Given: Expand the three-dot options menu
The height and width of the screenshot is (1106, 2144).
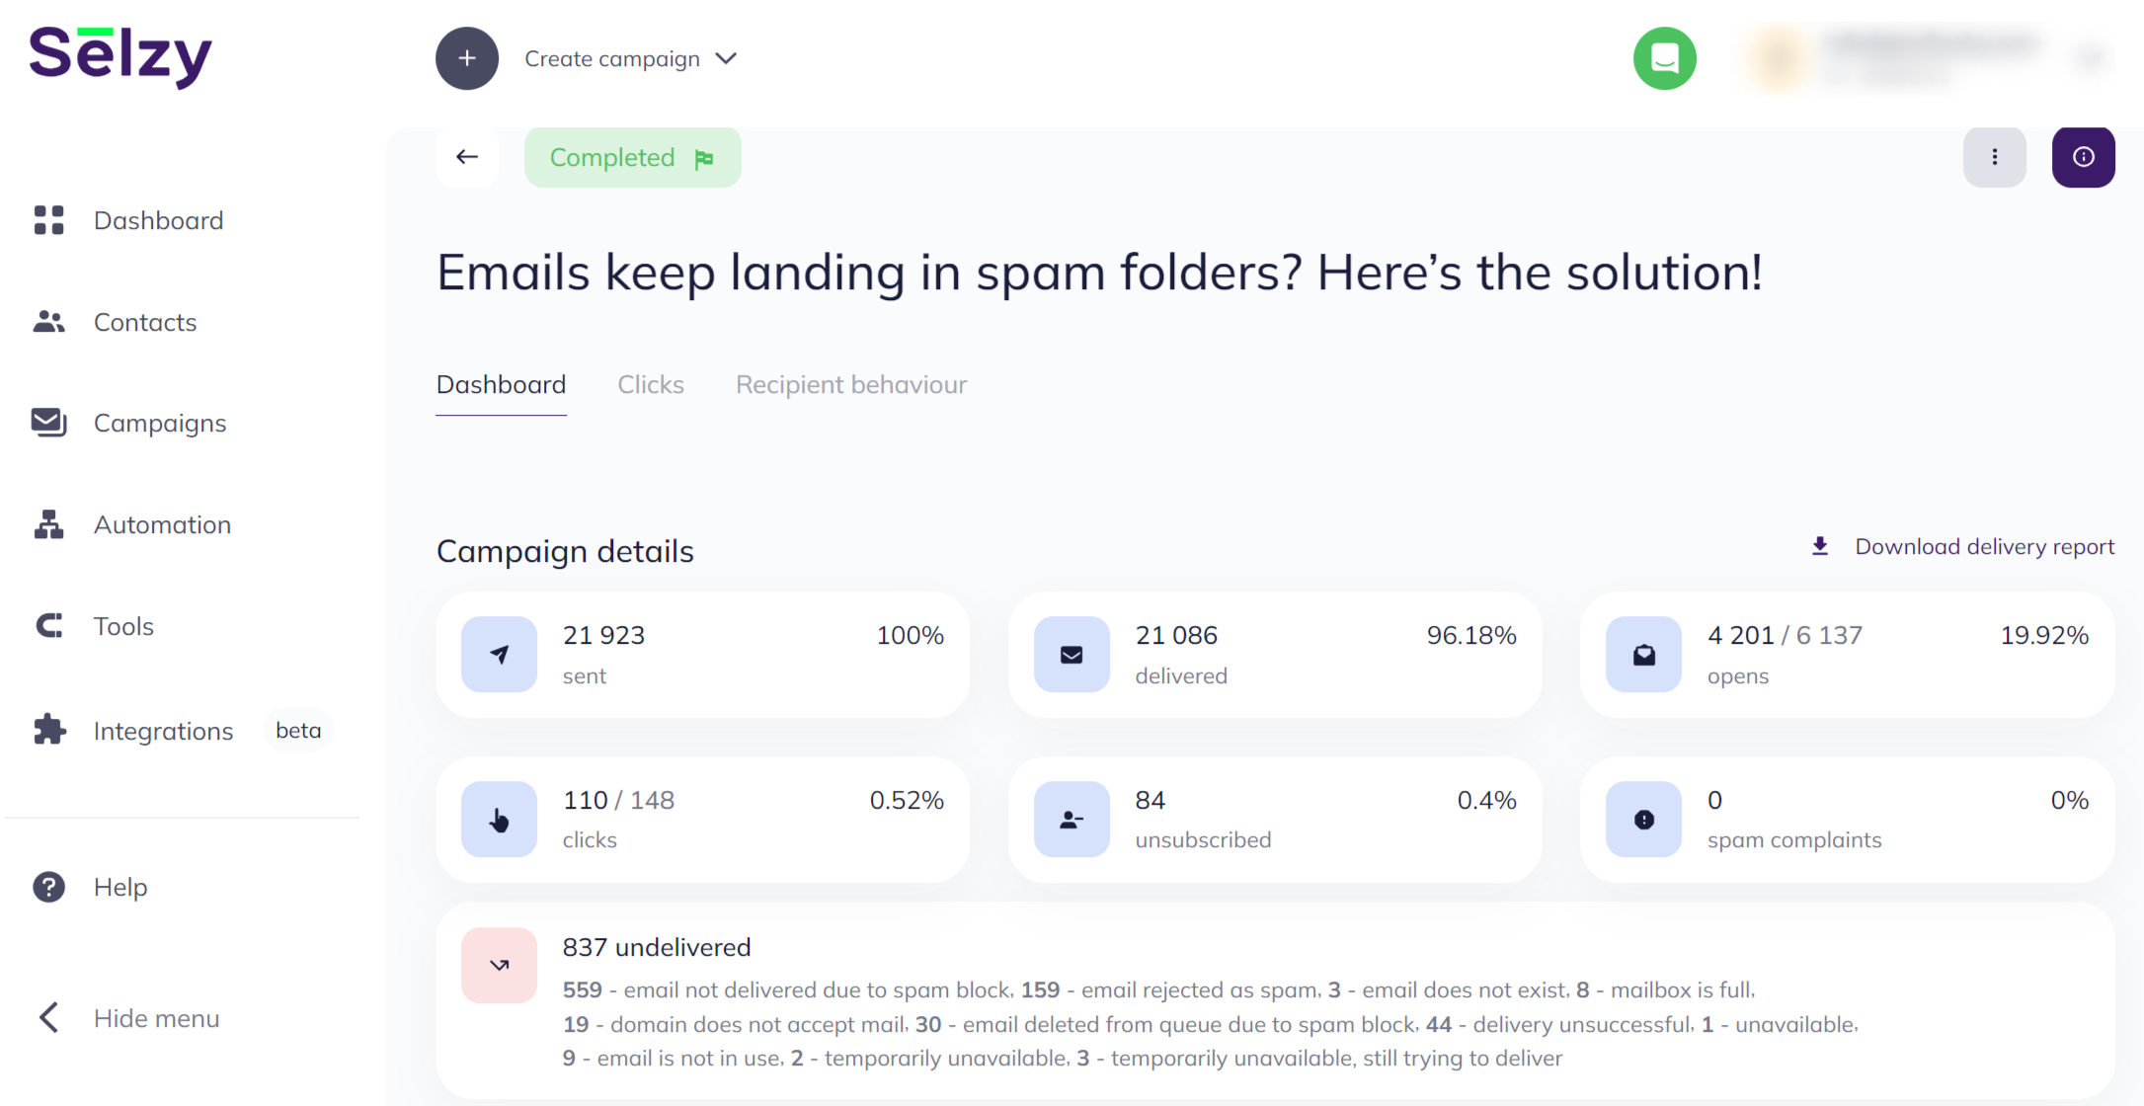Looking at the screenshot, I should (x=1995, y=157).
